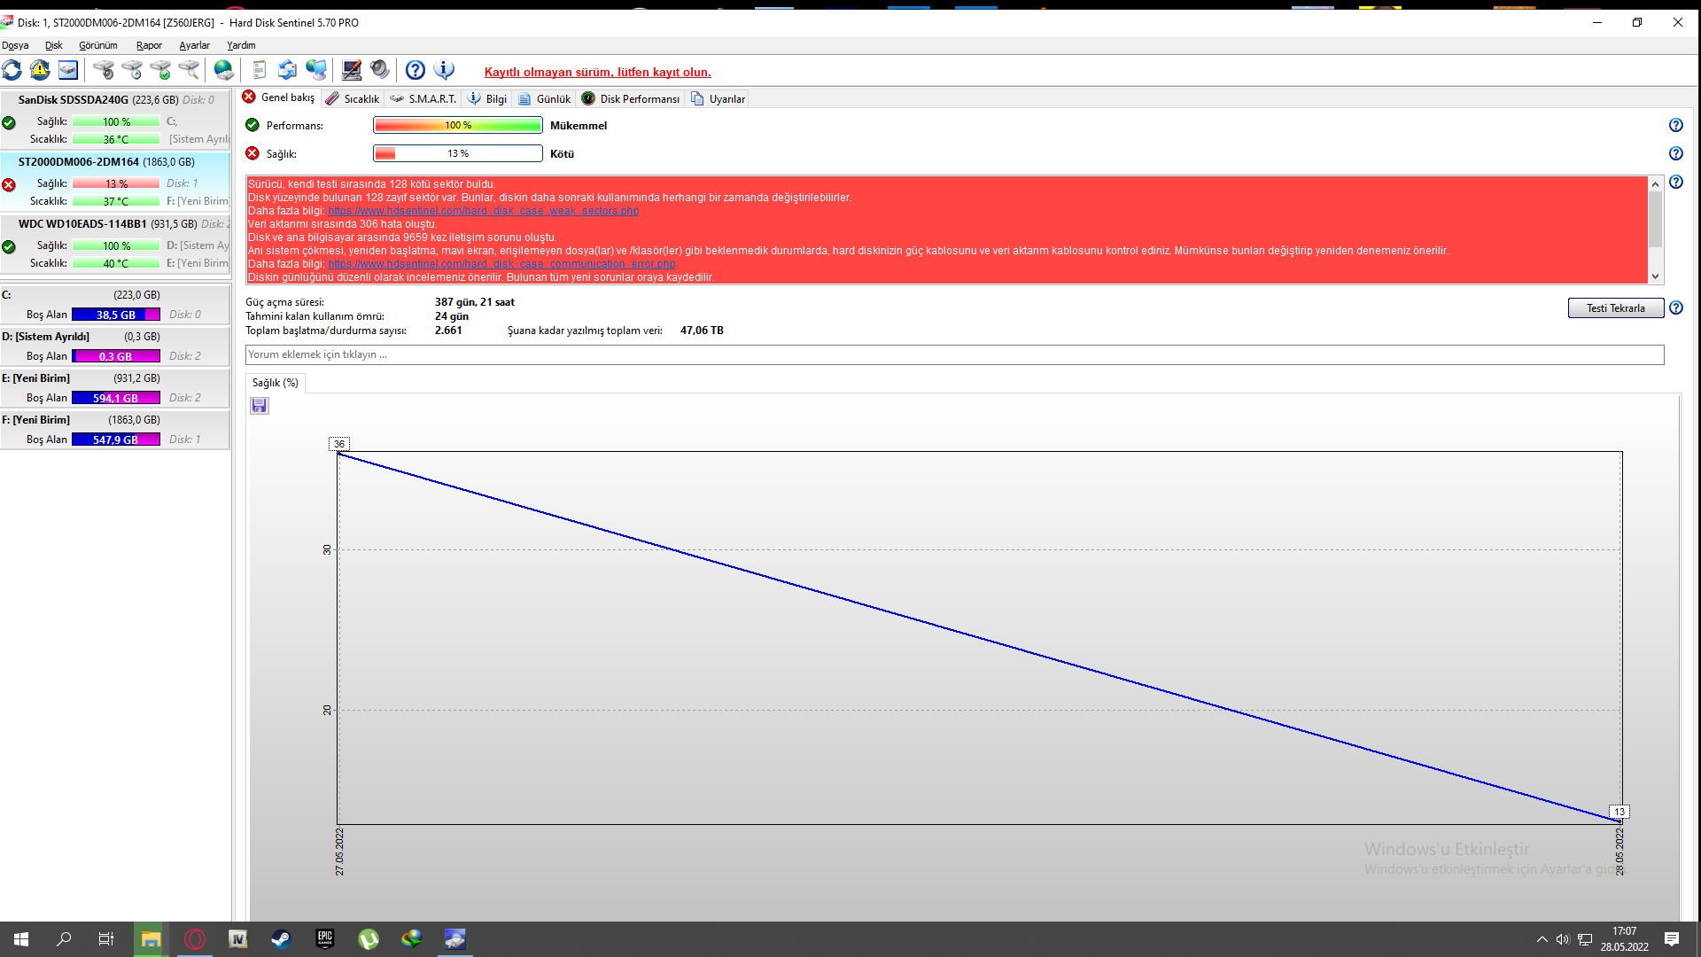Click the refresh icon with the yellow warning triangle
Screen dimensions: 1701x957
[40, 70]
